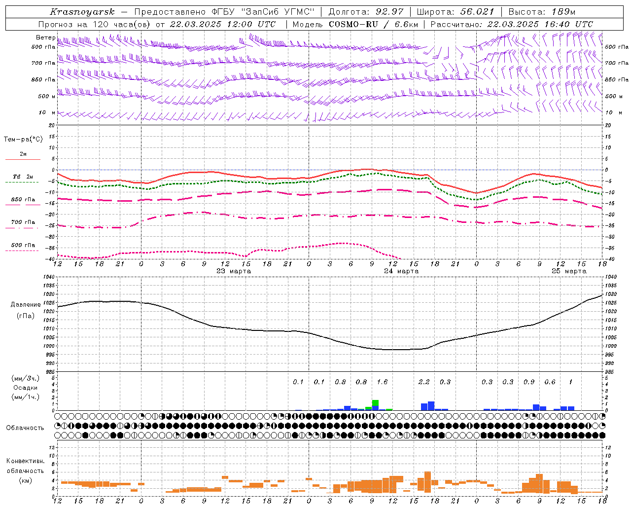This screenshot has height=505, width=631.
Task: Click the '0.9' three-hour precipitation value
Action: click(529, 382)
